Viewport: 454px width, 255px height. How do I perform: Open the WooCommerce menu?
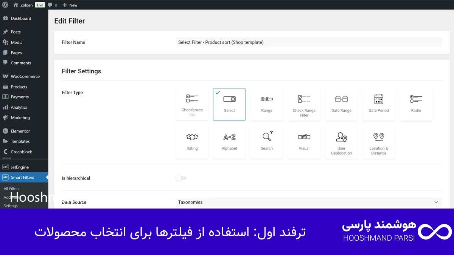click(x=24, y=76)
